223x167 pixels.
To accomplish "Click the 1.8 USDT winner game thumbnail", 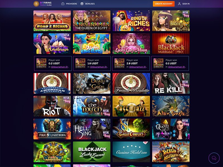I will point(80,63).
